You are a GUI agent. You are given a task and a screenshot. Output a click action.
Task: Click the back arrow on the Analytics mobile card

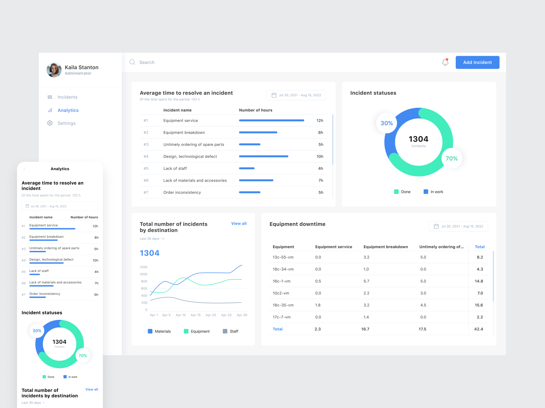coord(24,169)
